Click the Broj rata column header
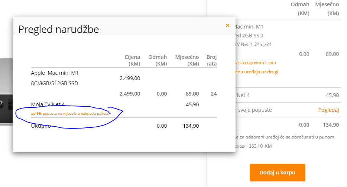The width and height of the screenshot is (347, 187). coord(211,60)
